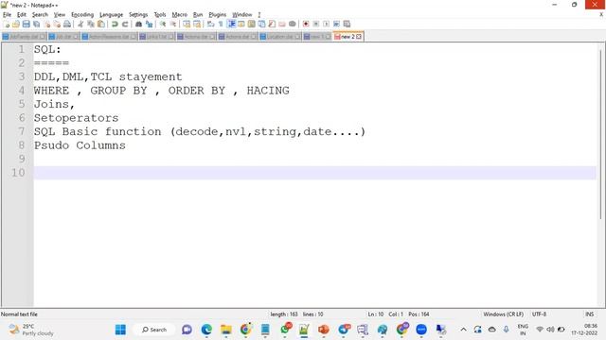Open the Document List panel icon
This screenshot has height=340, width=606.
261,25
